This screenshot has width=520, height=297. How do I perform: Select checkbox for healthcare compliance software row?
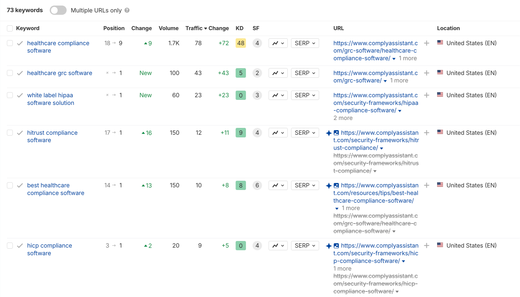pos(10,43)
